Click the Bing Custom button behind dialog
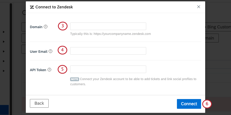This screenshot has height=115, width=231. (x=218, y=27)
